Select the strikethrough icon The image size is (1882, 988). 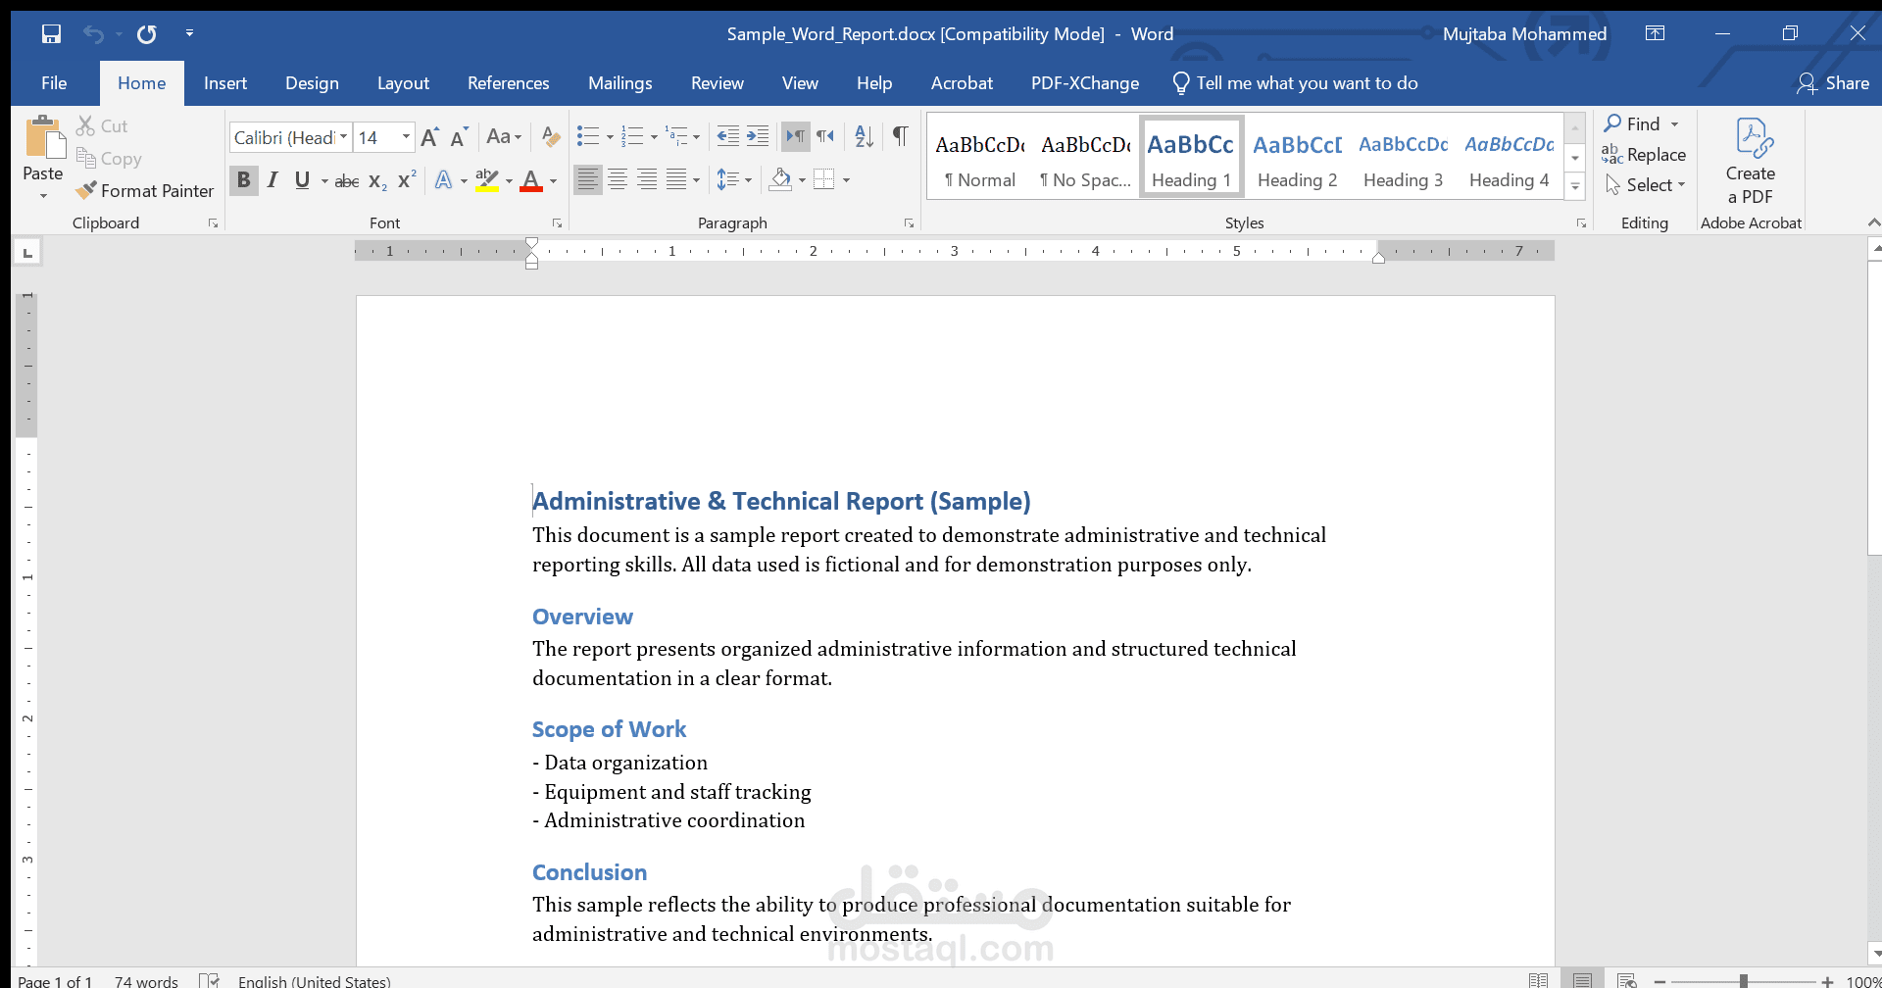pos(347,180)
